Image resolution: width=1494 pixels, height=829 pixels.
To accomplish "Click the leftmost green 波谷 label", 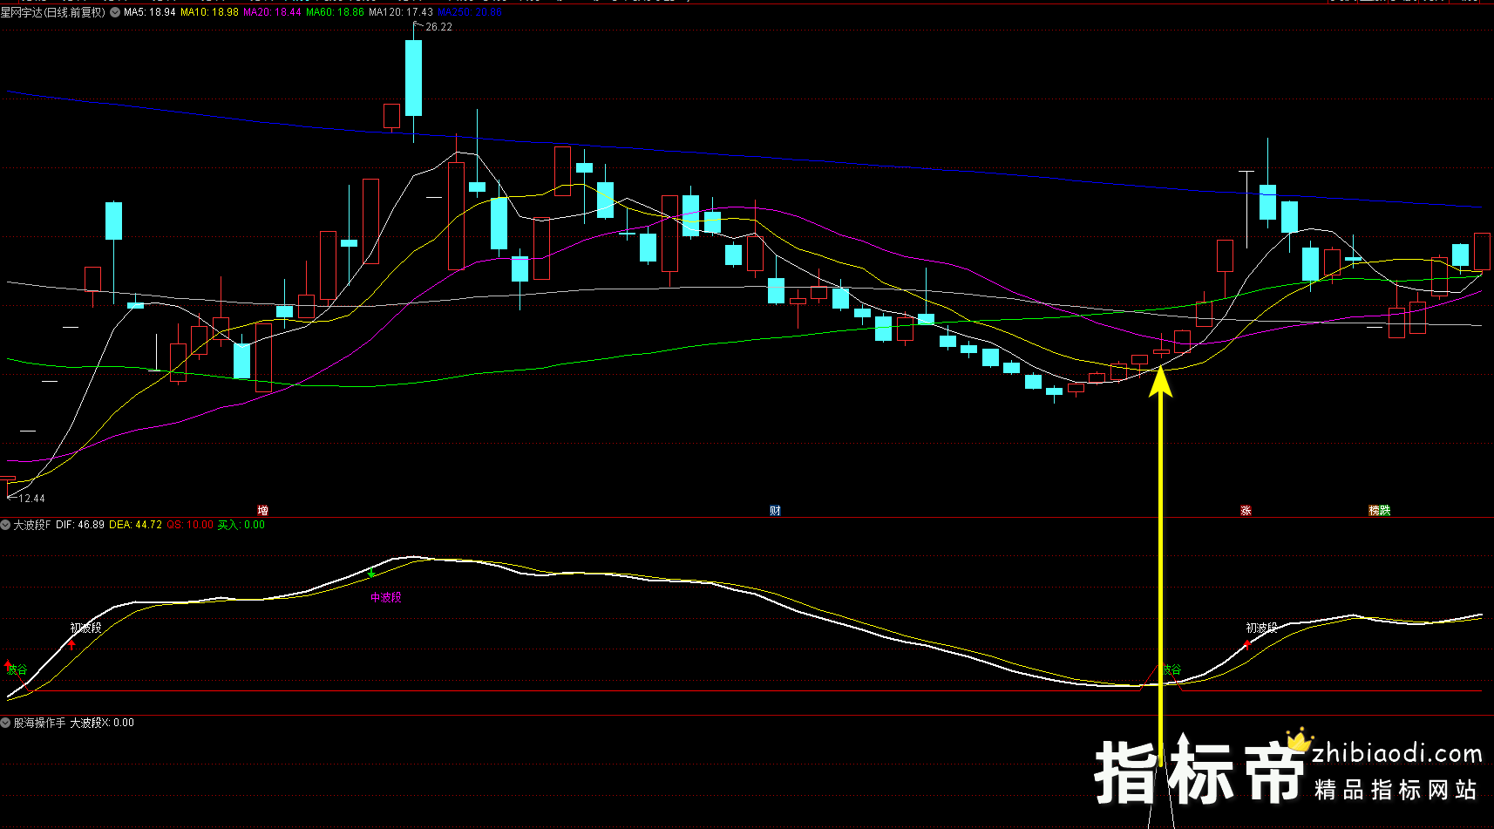I will click(x=17, y=670).
